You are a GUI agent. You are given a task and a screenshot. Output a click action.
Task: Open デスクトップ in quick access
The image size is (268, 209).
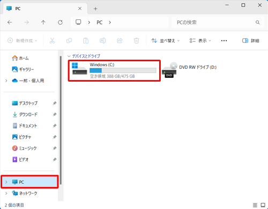click(x=25, y=103)
